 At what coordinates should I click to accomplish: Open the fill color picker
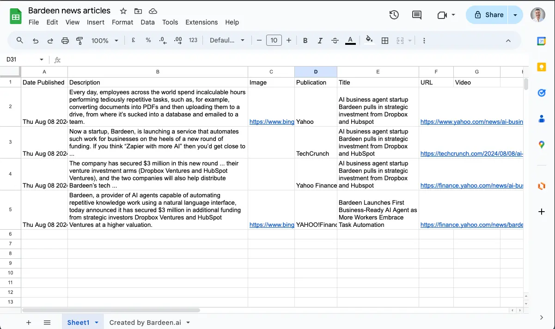coord(369,40)
